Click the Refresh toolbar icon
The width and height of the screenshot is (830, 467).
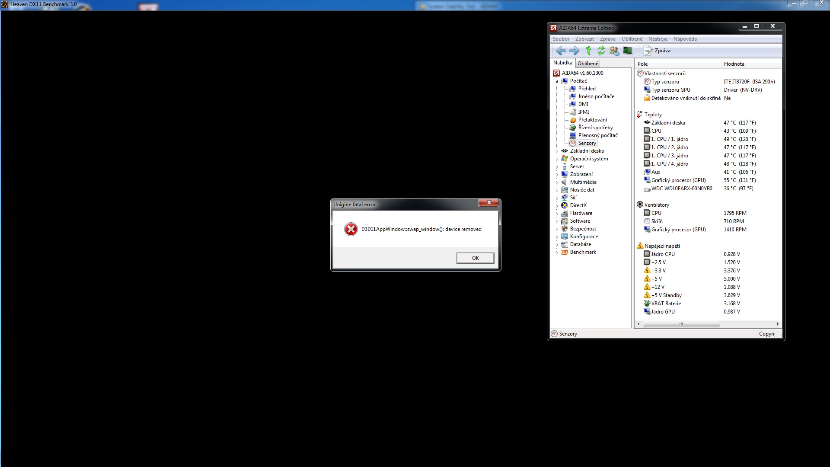(601, 51)
